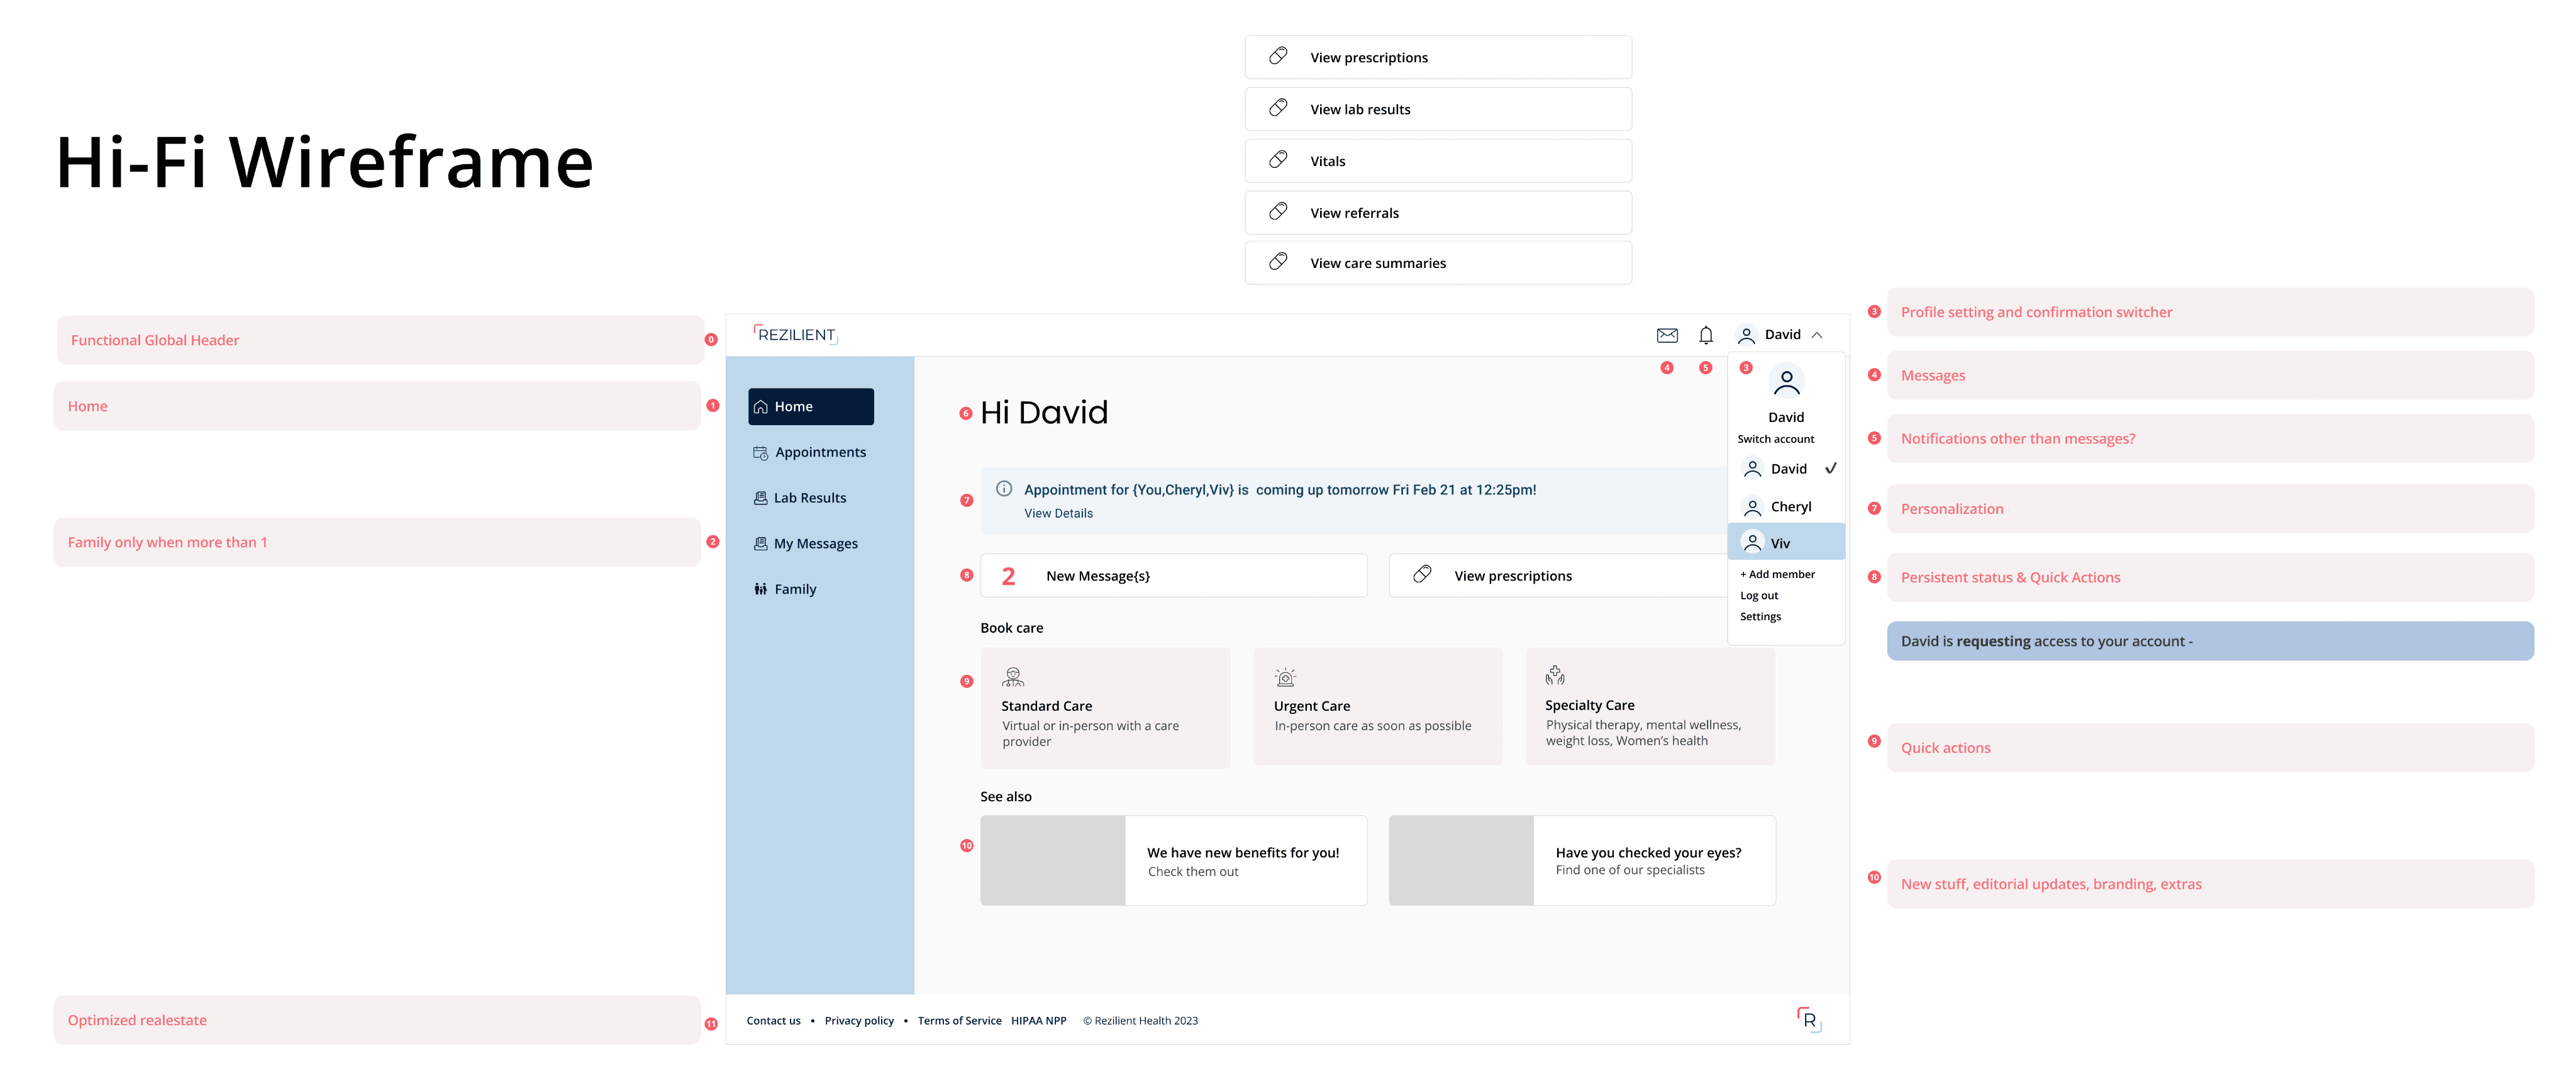Screen dimensions: 2576x1078
Task: Click the info icon in appointment banner
Action: 1004,489
